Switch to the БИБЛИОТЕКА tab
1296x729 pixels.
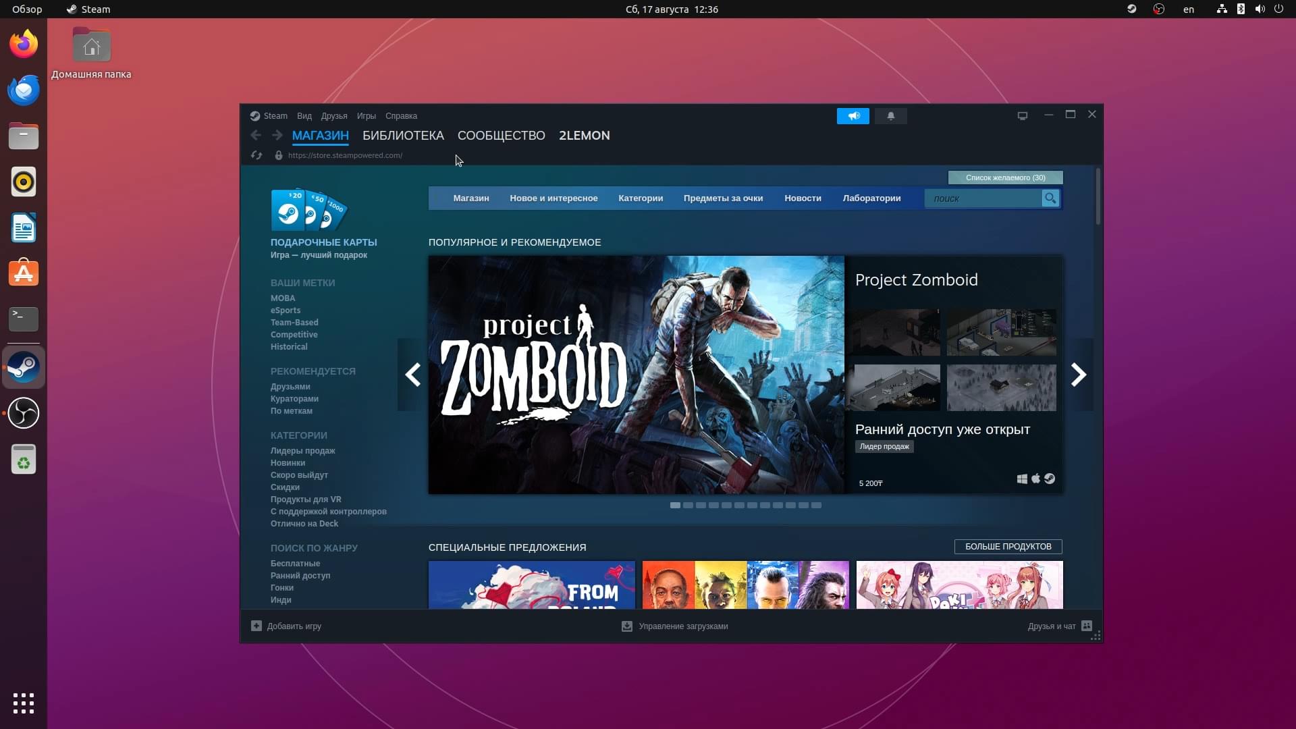(403, 136)
